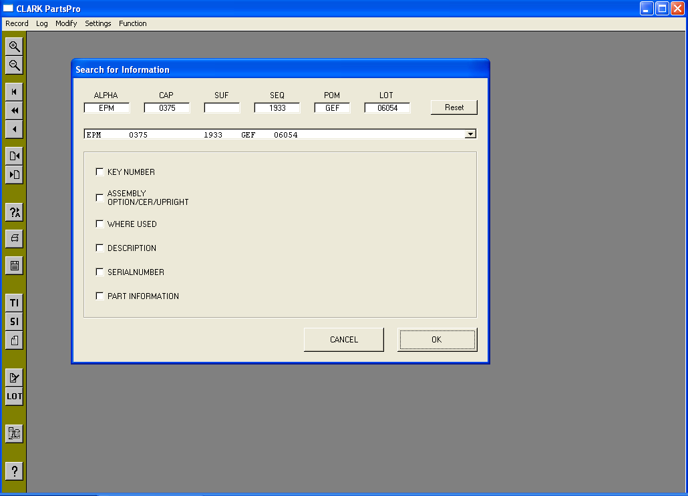The width and height of the screenshot is (688, 496).
Task: Check the KEY NUMBER checkbox
Action: pos(100,172)
